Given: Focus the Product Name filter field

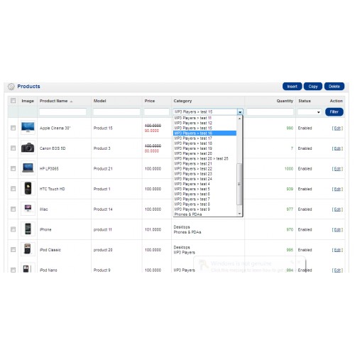Looking at the screenshot, I should [x=62, y=112].
